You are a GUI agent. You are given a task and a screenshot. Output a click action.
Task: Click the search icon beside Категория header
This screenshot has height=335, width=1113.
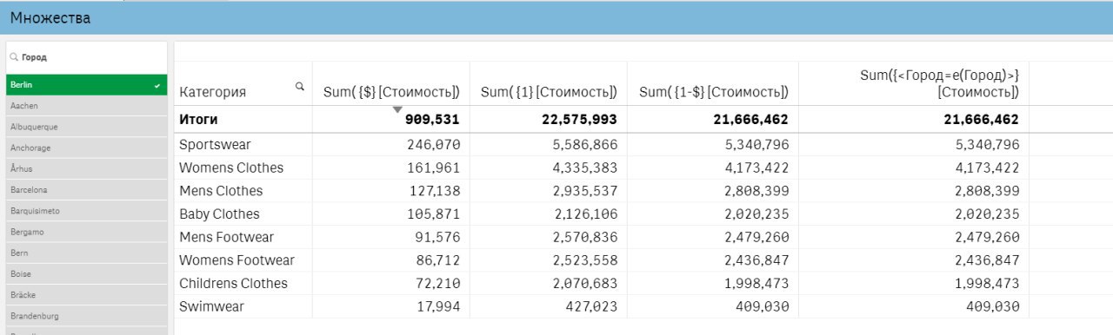300,87
